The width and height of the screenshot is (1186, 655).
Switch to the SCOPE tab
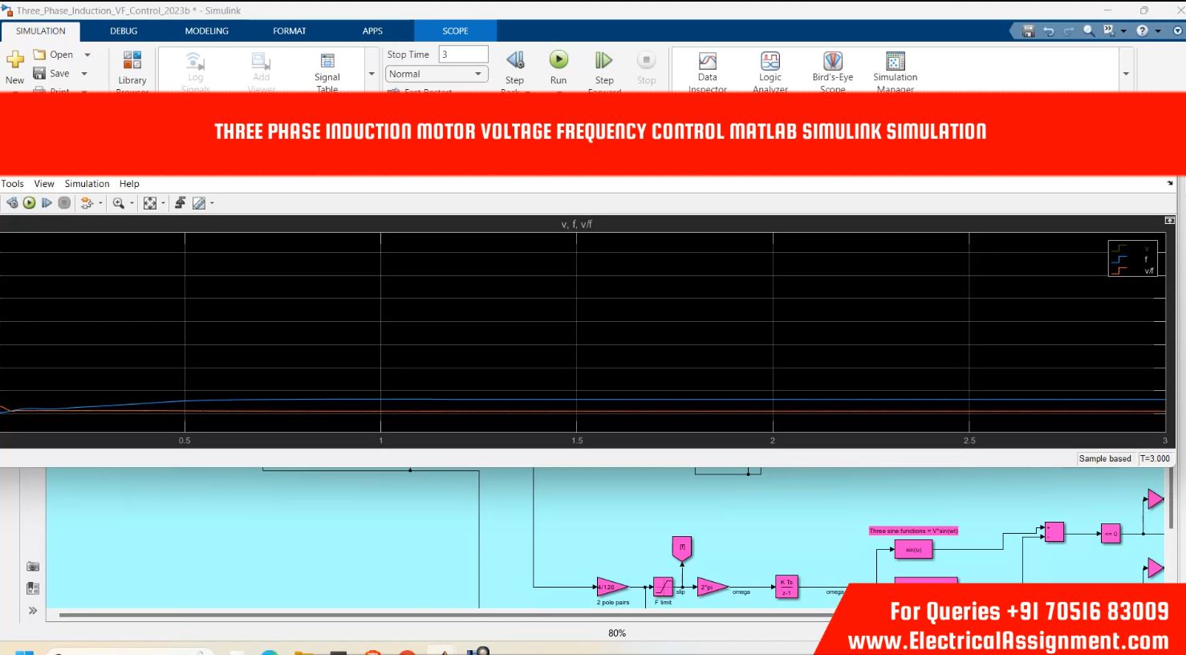tap(455, 31)
